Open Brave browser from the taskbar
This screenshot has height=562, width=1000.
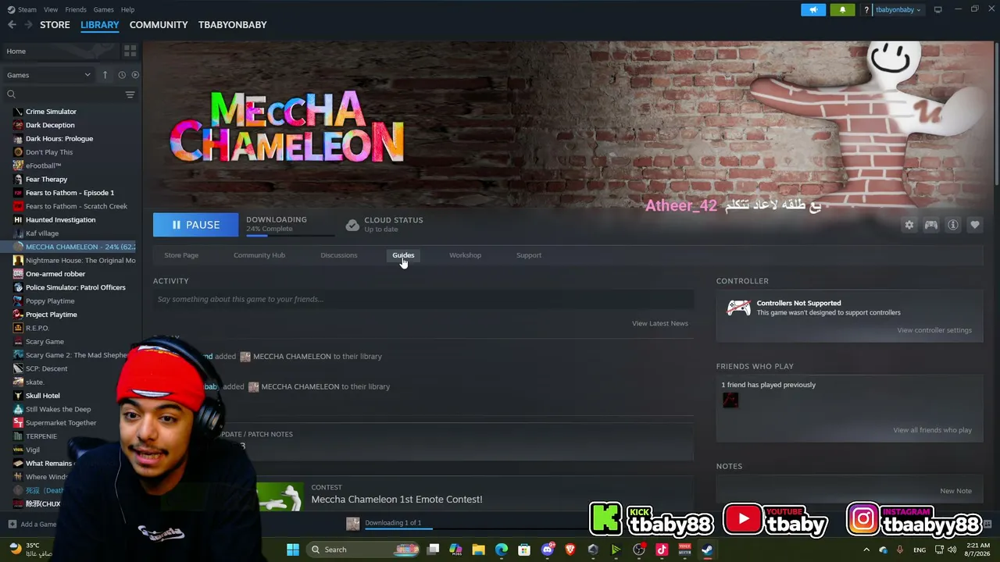pyautogui.click(x=570, y=550)
